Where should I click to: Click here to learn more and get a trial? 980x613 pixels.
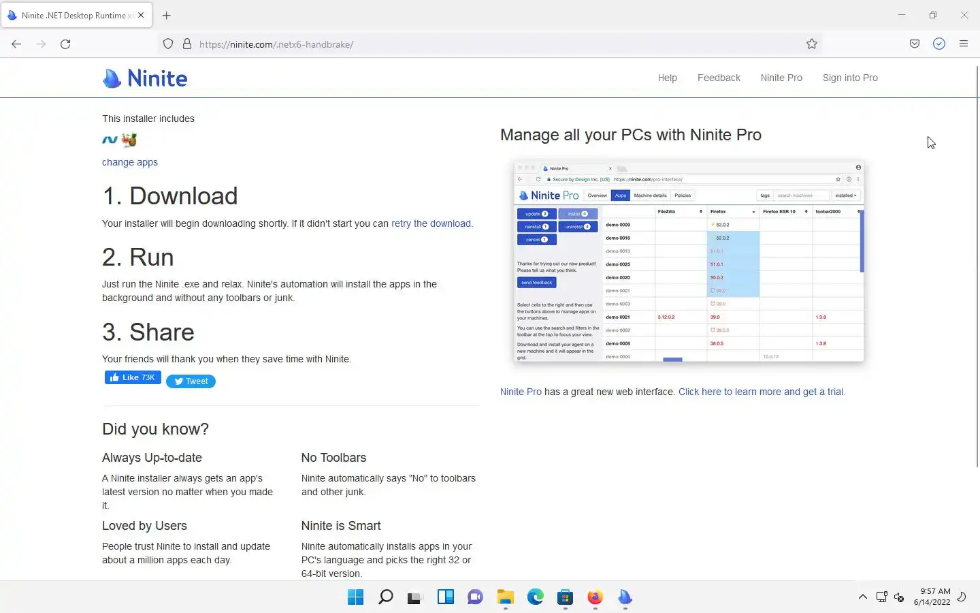[x=761, y=392]
